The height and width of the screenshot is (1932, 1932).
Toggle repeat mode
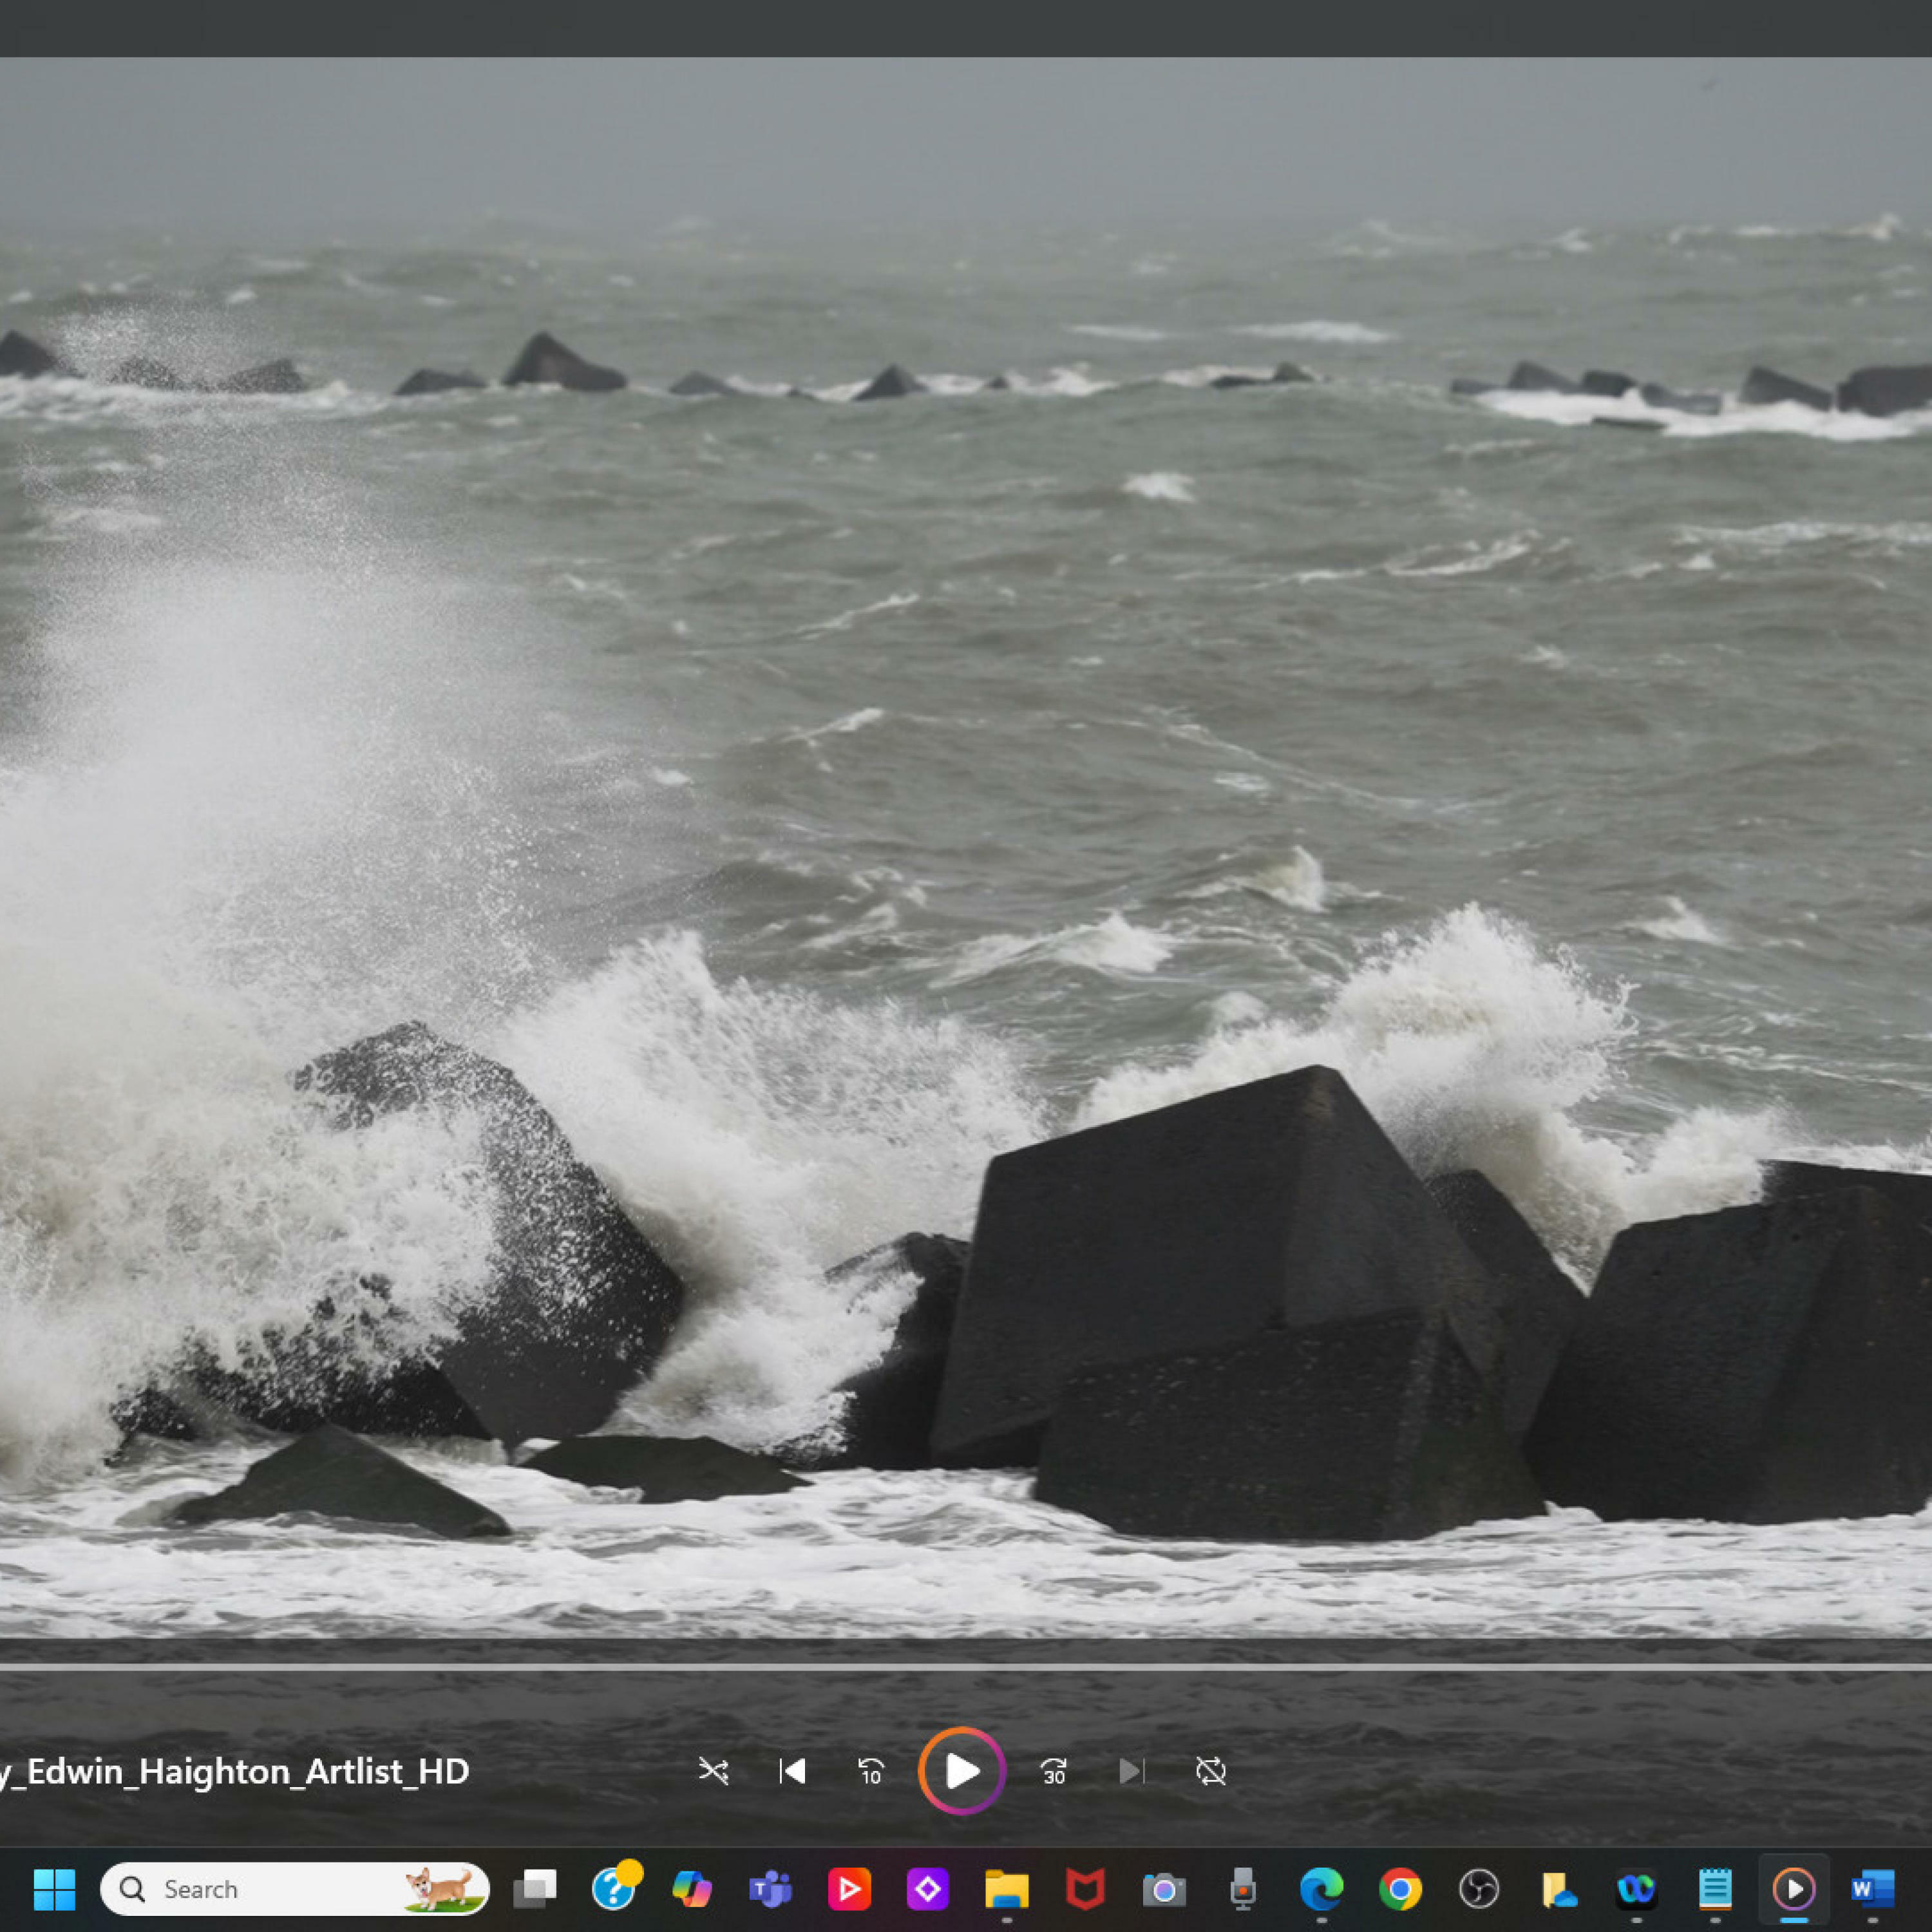click(x=1210, y=1772)
